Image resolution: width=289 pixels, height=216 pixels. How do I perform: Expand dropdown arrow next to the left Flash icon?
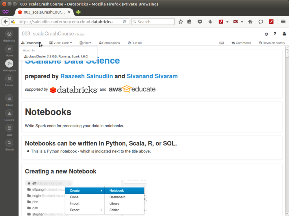[227, 22]
